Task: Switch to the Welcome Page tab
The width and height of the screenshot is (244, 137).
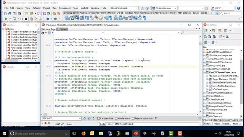Action: click(x=48, y=29)
